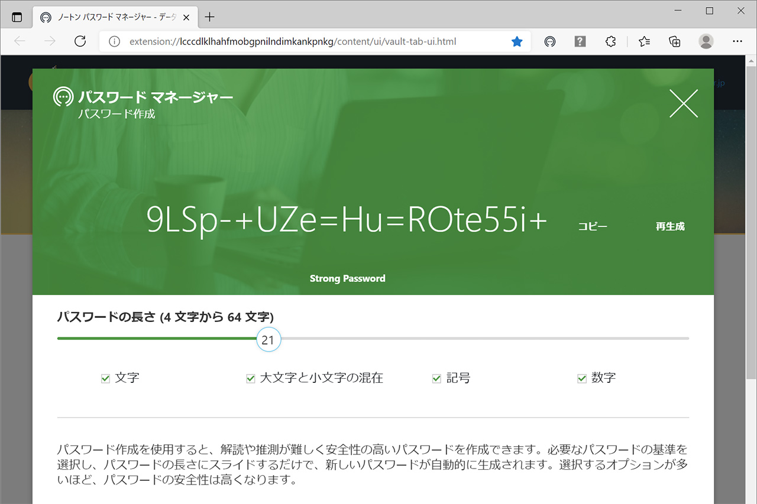Click the password length slider handle showing 21

[268, 340]
